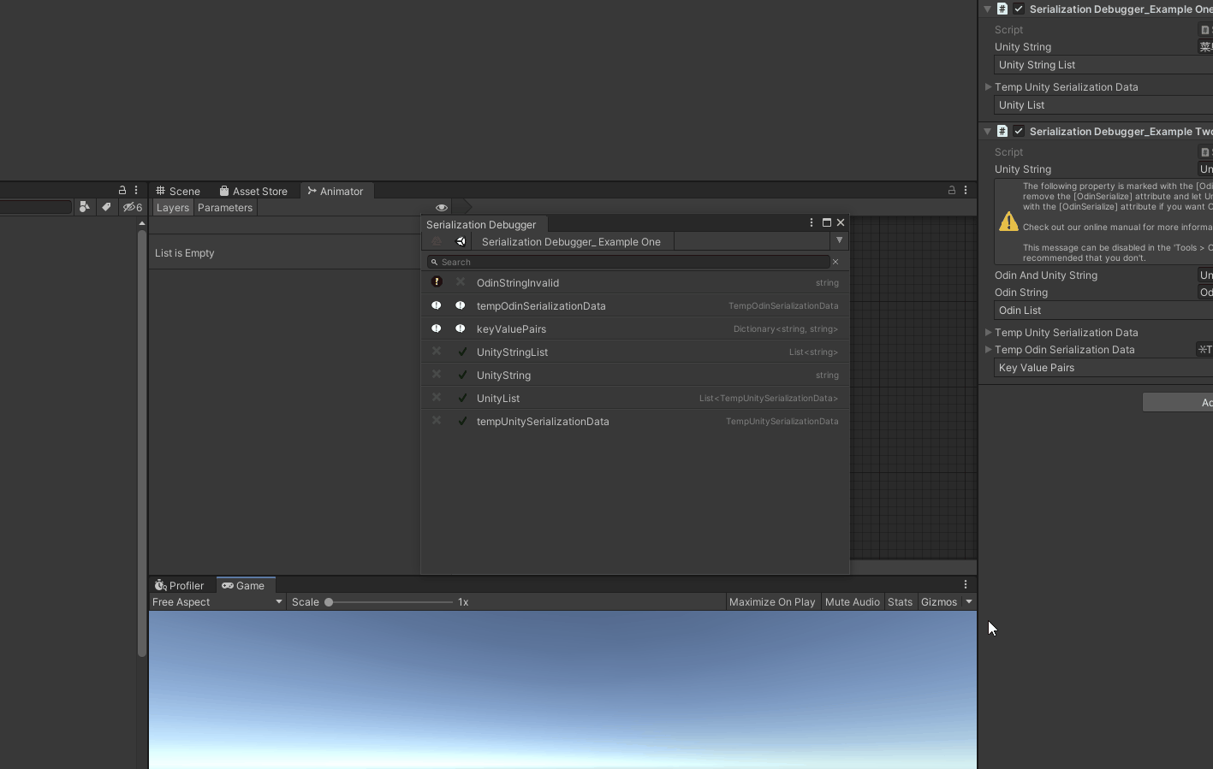The width and height of the screenshot is (1213, 769).
Task: Click the search-by-label tag icon
Action: pyautogui.click(x=106, y=207)
